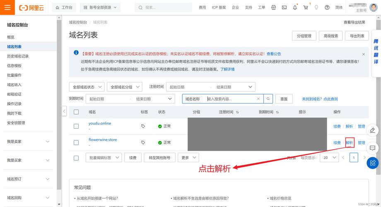The width and height of the screenshot is (381, 207).
Task: Click 解析 for youdu.online
Action: [349, 126]
